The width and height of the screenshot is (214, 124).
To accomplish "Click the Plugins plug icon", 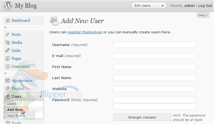I will pyautogui.click(x=7, y=88).
